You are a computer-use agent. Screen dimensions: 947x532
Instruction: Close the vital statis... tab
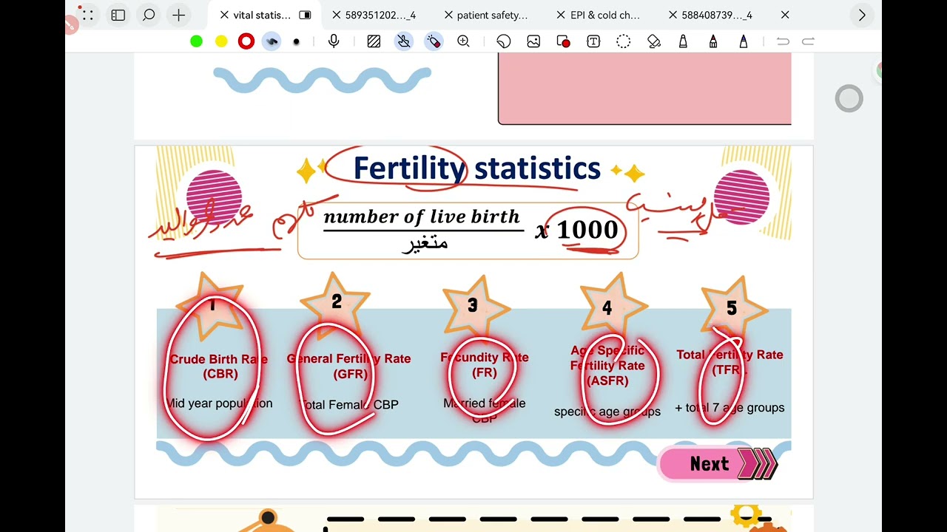pos(224,15)
